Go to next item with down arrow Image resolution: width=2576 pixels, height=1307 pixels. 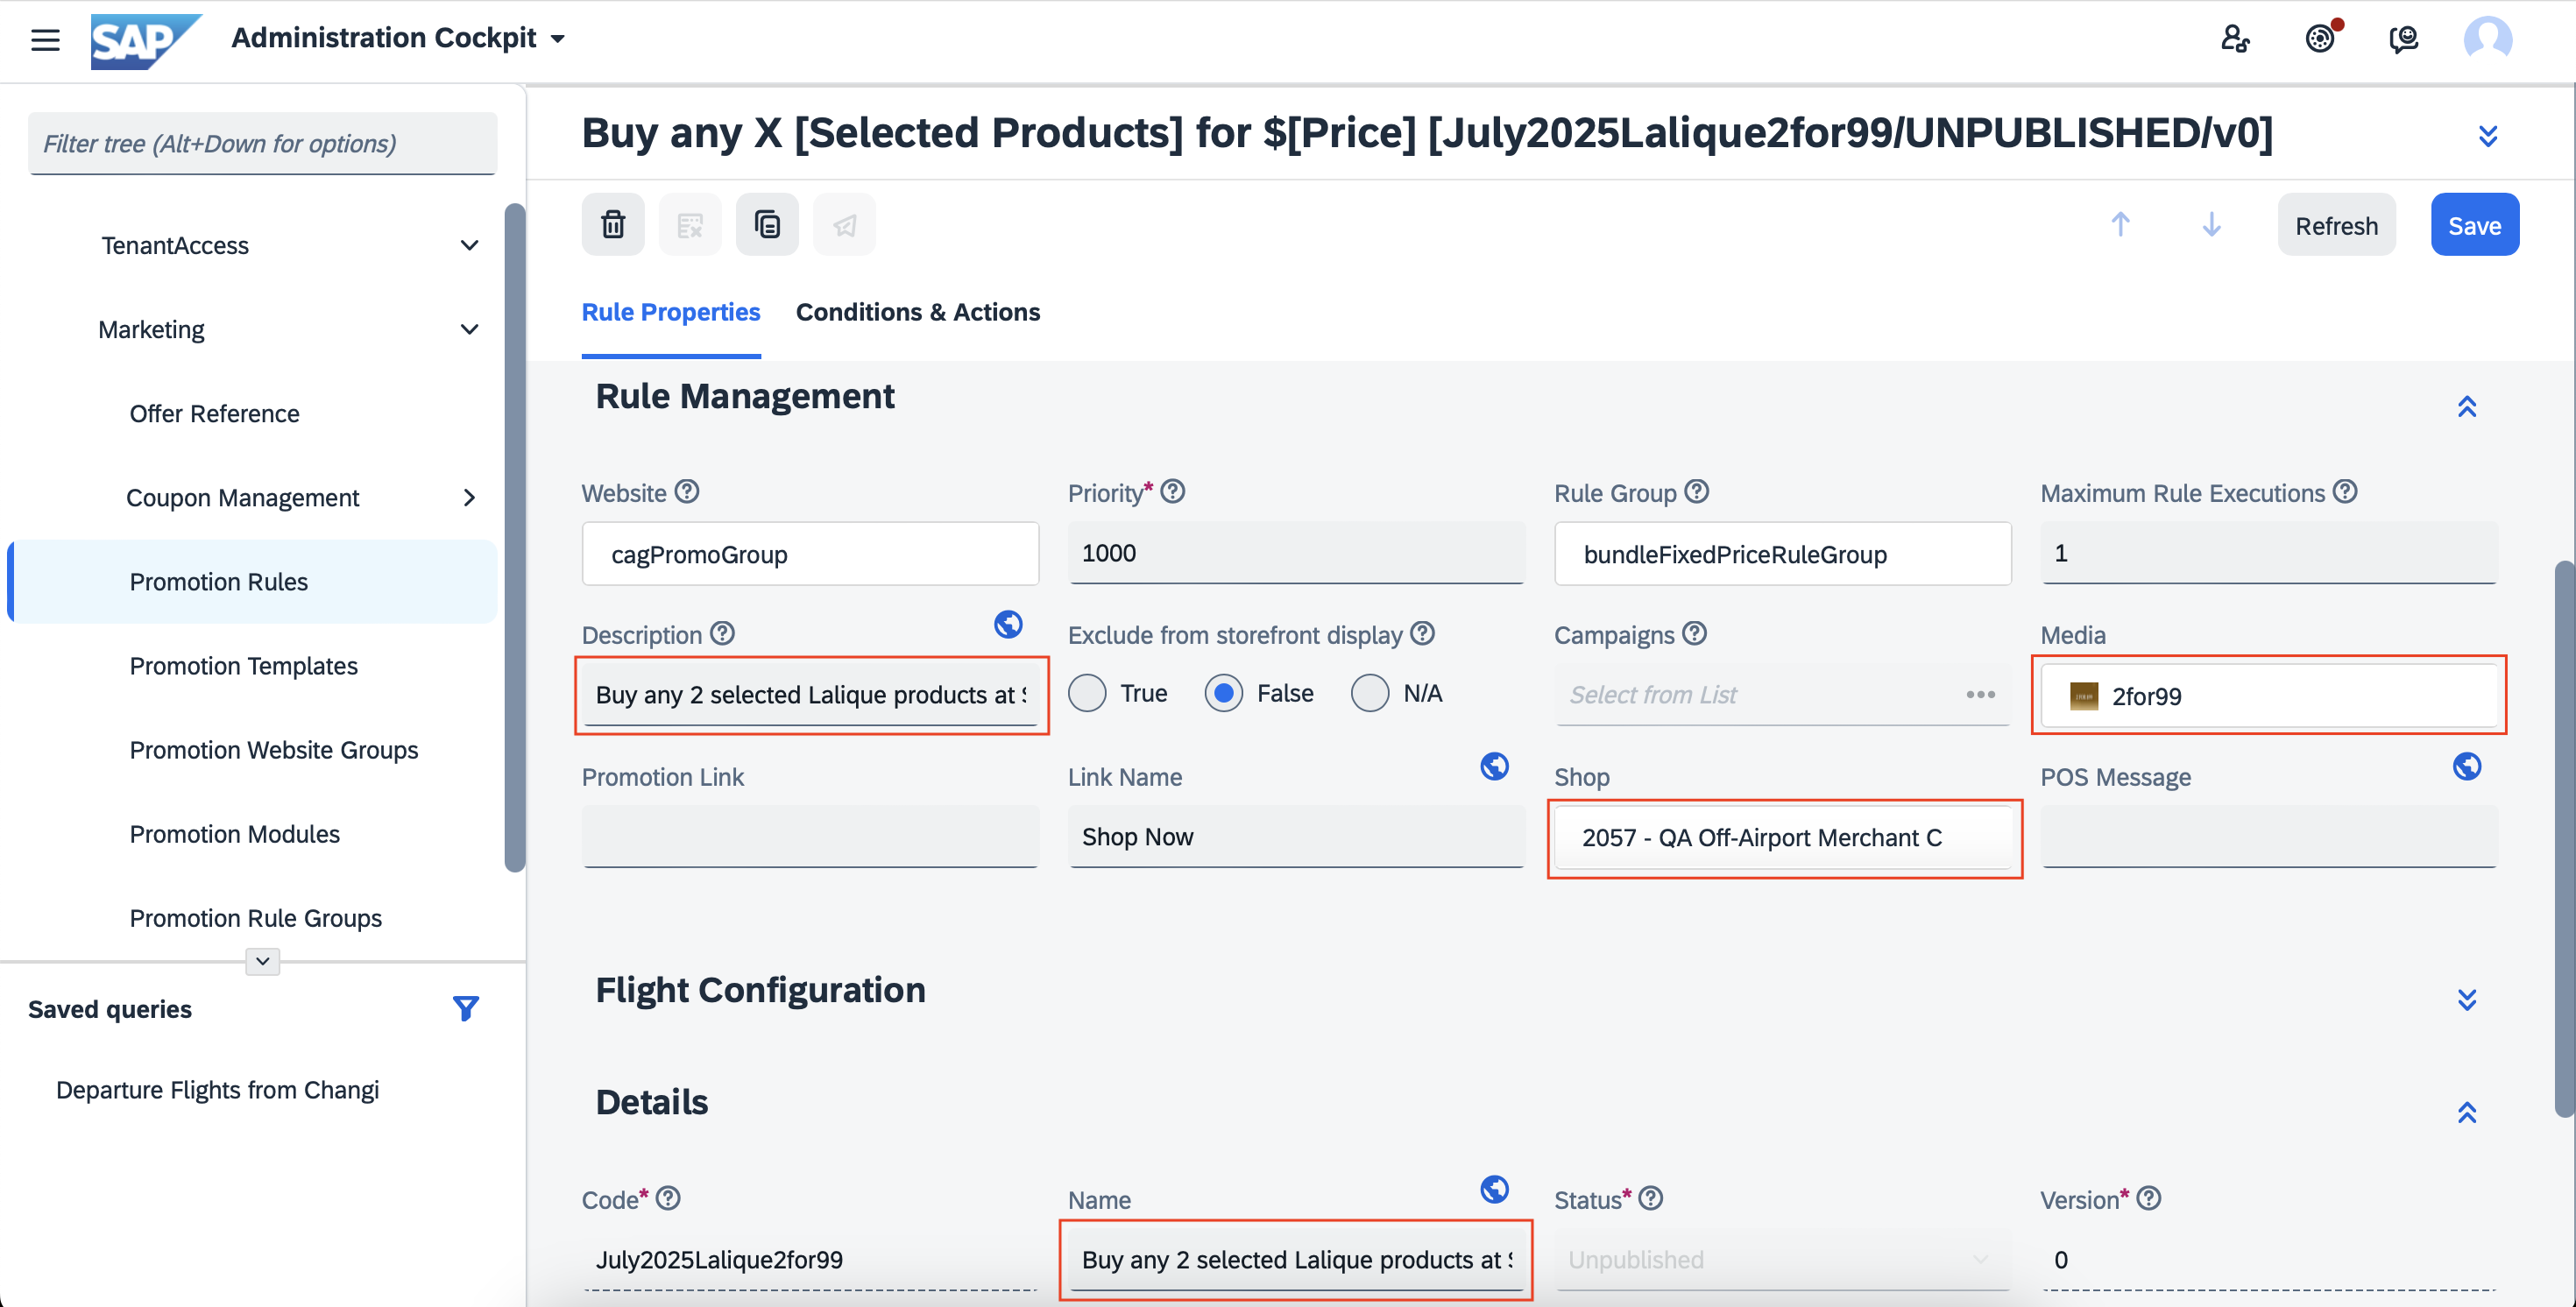click(2212, 224)
